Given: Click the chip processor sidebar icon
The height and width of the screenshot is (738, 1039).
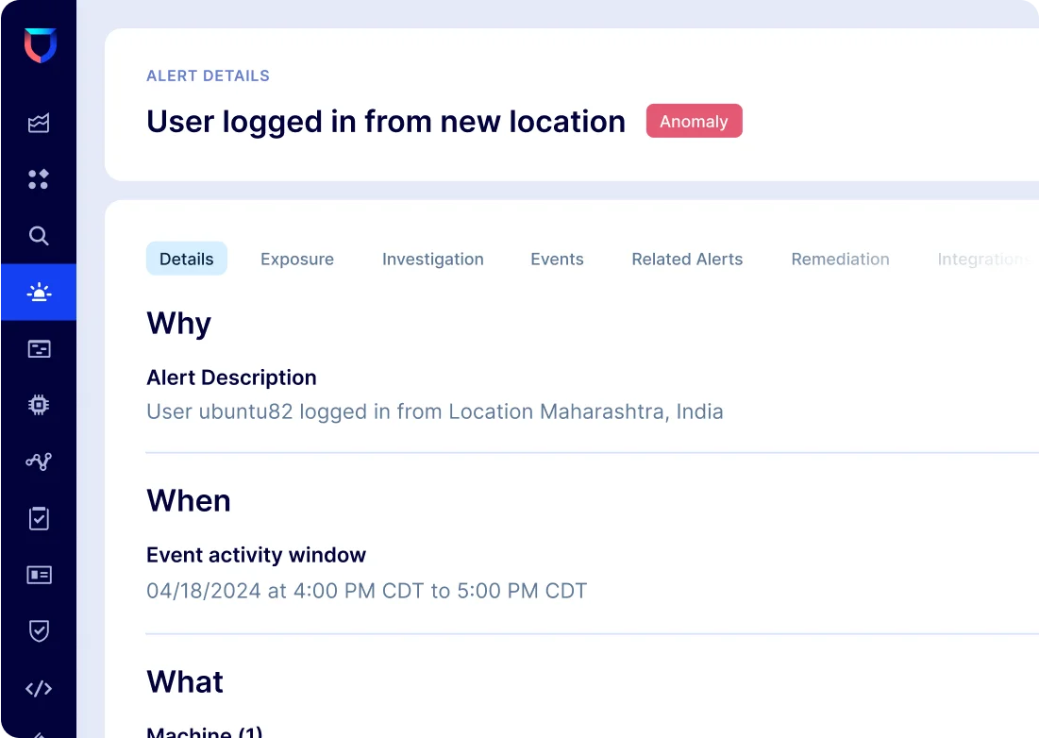Looking at the screenshot, I should [x=39, y=405].
